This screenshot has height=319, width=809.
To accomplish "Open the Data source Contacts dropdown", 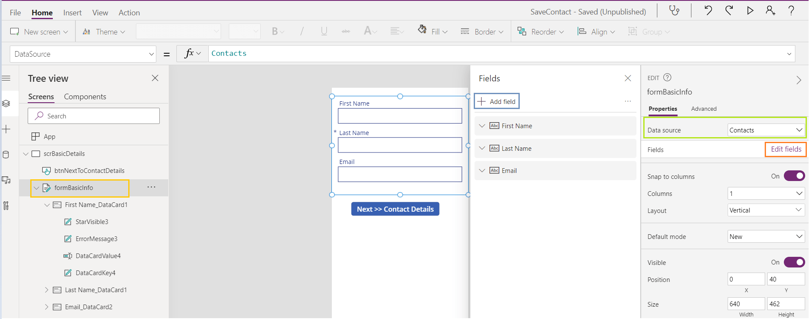I will tap(766, 130).
